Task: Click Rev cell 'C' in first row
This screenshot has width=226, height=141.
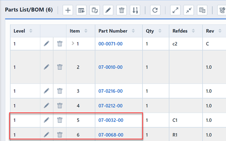Action: 208,44
